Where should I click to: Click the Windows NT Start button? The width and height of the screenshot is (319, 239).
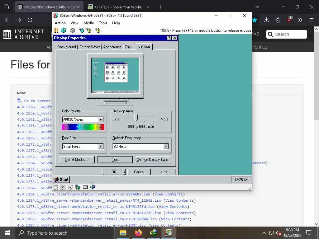(x=61, y=180)
